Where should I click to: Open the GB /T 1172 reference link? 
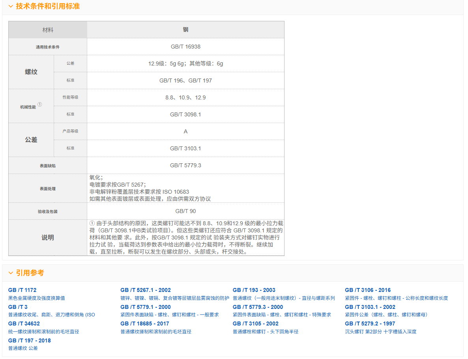pos(22,290)
